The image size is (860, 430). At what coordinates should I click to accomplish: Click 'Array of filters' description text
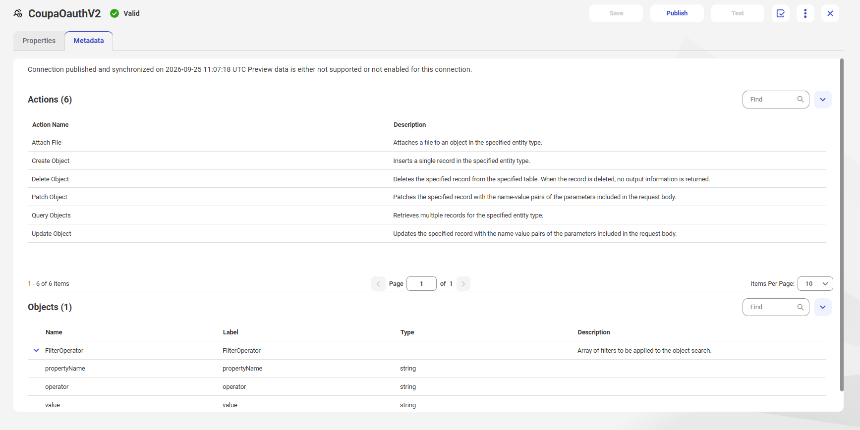[x=644, y=351]
